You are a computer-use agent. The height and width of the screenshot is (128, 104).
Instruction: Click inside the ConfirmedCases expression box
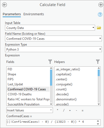tap(53, 122)
